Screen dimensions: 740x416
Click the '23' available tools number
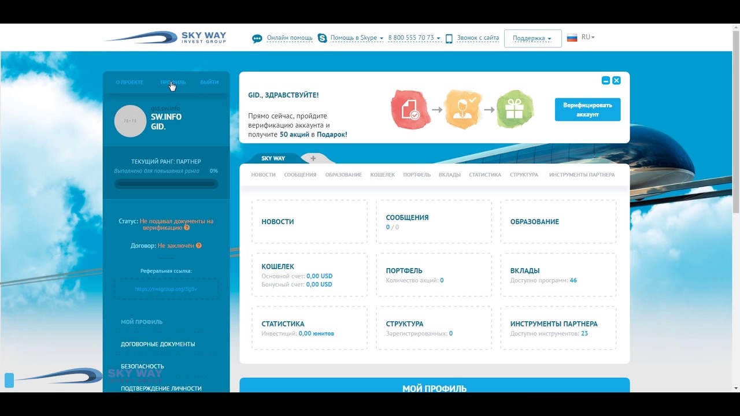pos(584,333)
